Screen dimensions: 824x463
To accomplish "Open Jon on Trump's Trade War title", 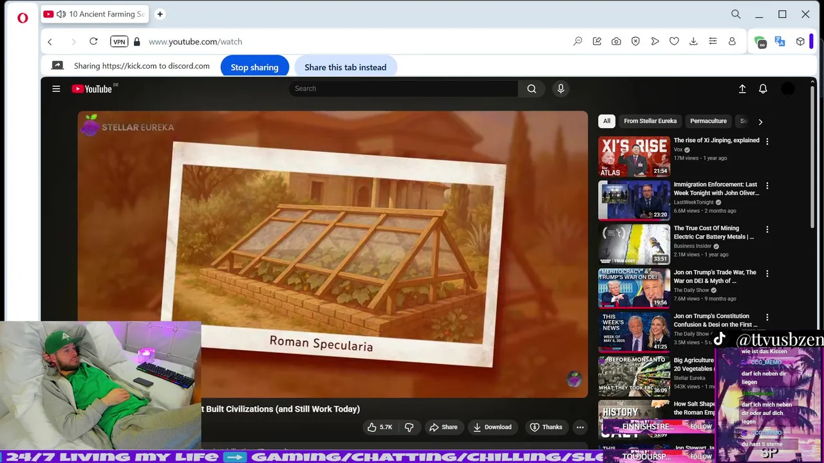I will click(715, 277).
